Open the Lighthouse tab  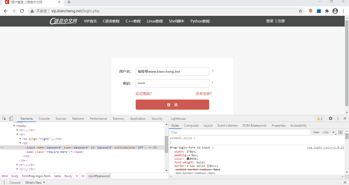point(178,119)
